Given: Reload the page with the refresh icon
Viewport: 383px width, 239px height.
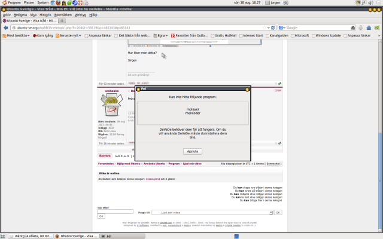Looking at the screenshot, I should click(273, 28).
